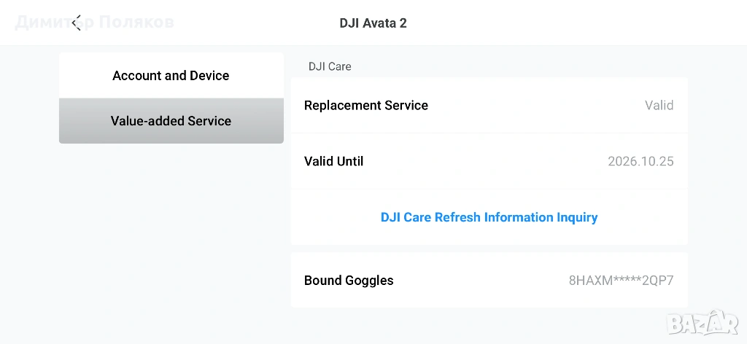747x344 pixels.
Task: Tap the back arrow icon
Action: pos(76,23)
